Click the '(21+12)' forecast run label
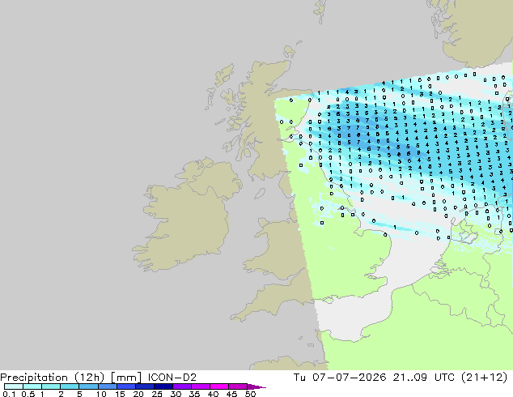This screenshot has width=513, height=397. point(484,378)
